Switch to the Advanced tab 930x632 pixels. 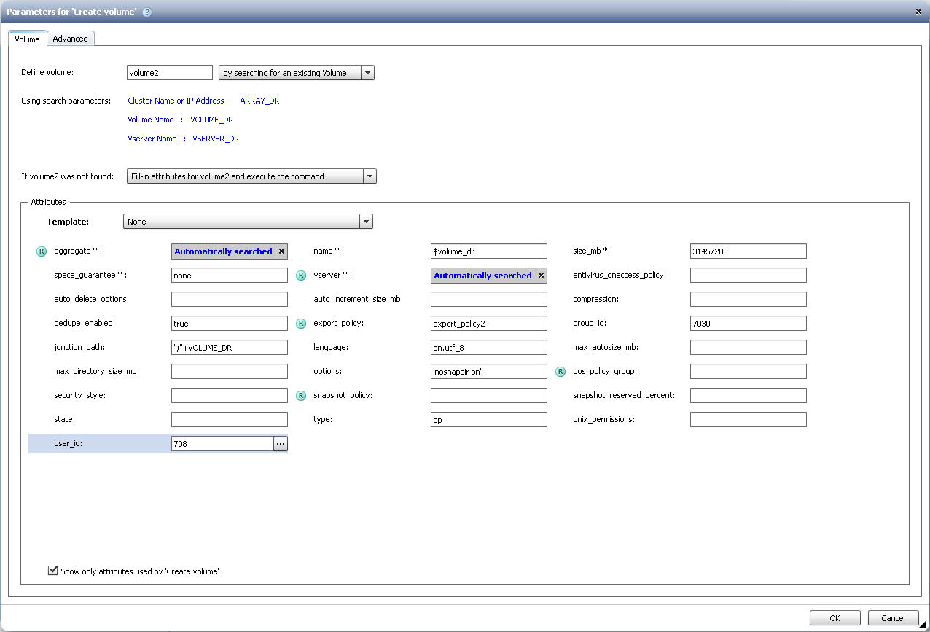pyautogui.click(x=70, y=39)
